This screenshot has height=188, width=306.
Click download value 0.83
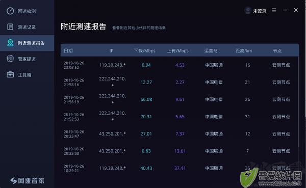coord(146,151)
